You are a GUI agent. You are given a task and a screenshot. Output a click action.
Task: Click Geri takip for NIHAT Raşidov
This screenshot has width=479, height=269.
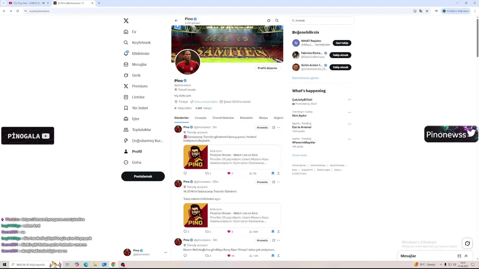pyautogui.click(x=342, y=43)
